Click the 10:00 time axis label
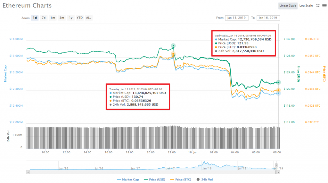Screen dimensions: 328x183 point(45,152)
